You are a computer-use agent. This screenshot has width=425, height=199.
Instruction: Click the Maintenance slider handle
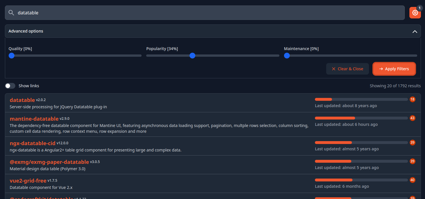coord(287,56)
